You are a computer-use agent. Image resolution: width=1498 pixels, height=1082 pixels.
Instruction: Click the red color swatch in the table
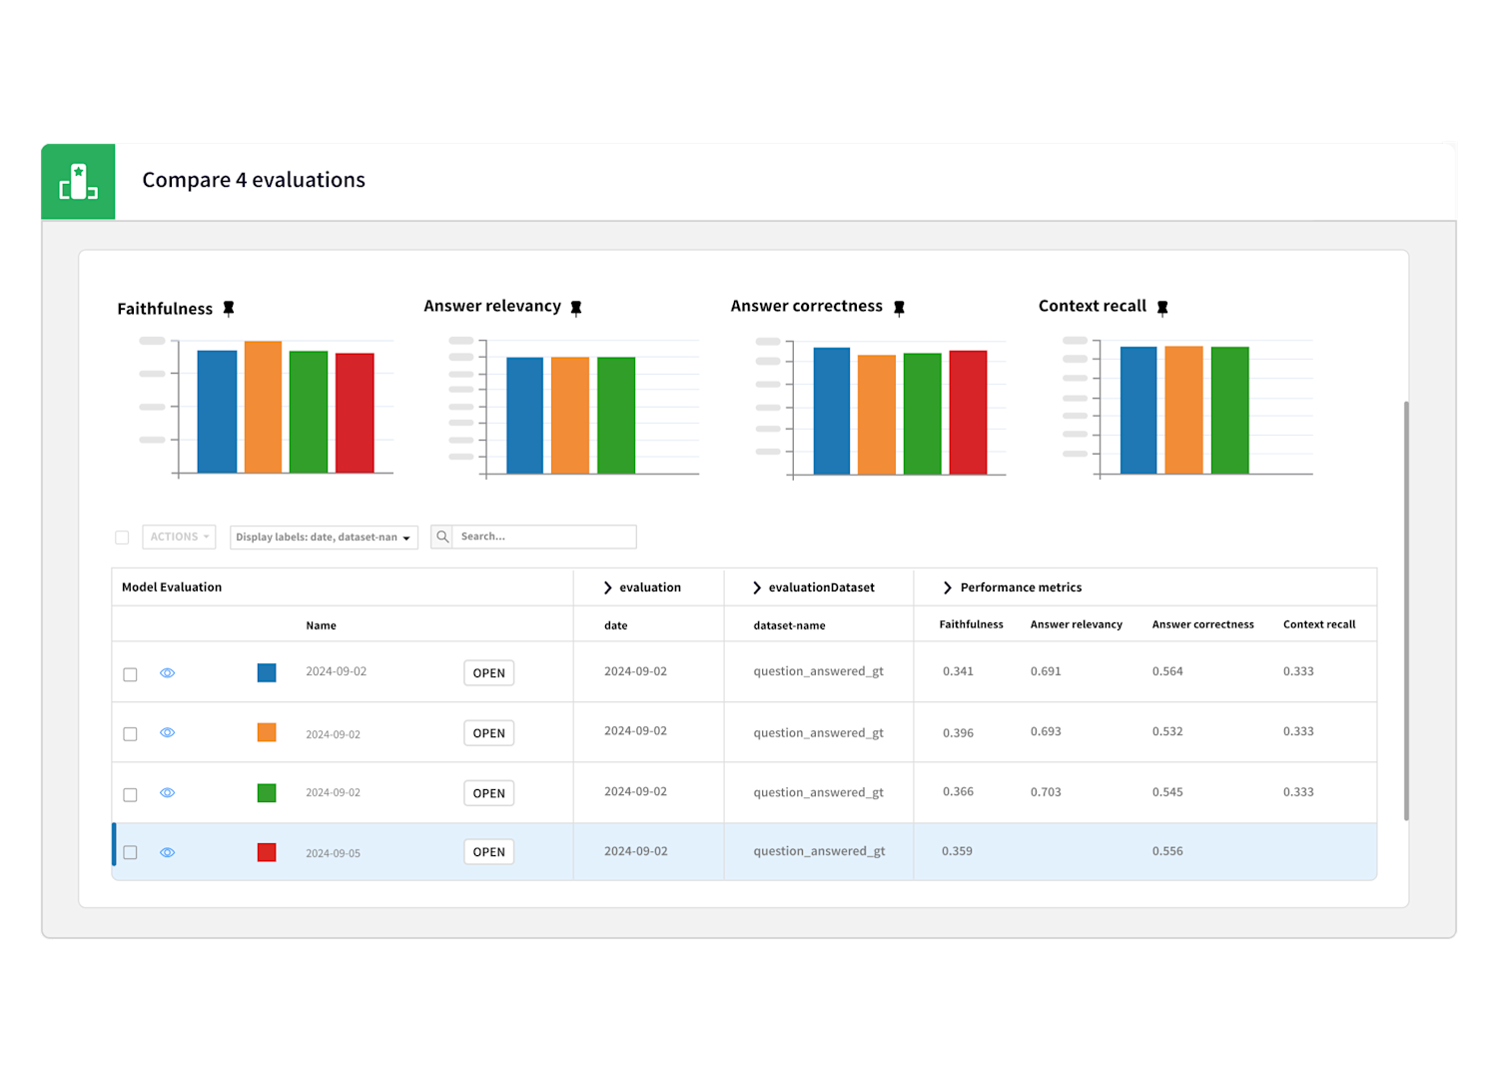267,852
